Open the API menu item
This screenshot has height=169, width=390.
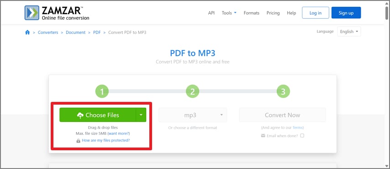(211, 13)
